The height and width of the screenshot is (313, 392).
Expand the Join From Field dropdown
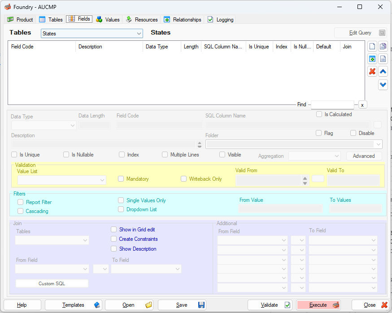[x=52, y=269]
